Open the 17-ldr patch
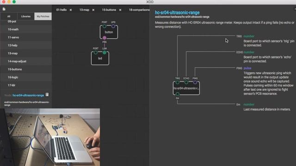The width and height of the screenshot is (296, 166). (x=26, y=85)
